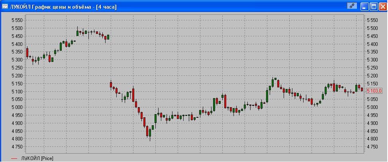Click the 4 750 label on left axis

coord(17,147)
